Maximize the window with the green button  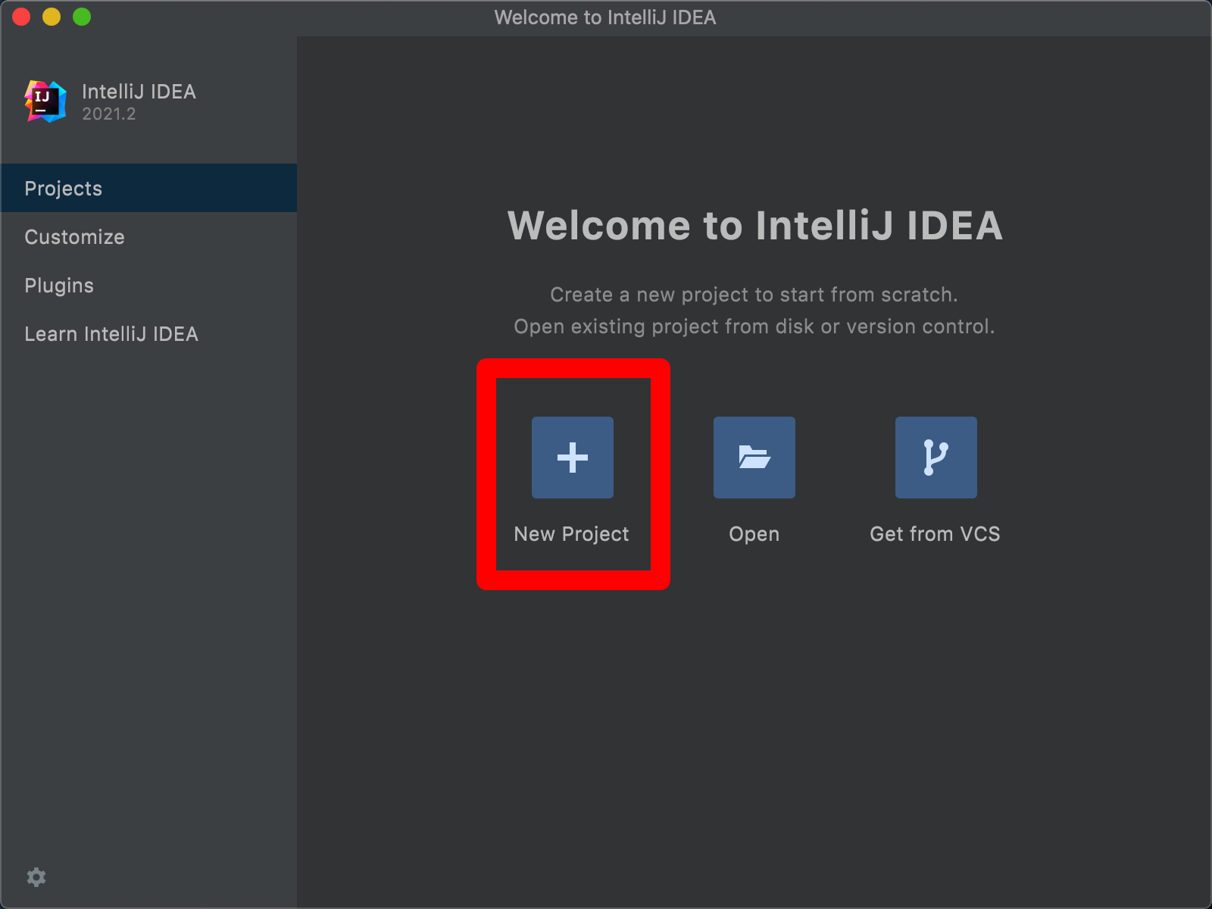click(82, 17)
